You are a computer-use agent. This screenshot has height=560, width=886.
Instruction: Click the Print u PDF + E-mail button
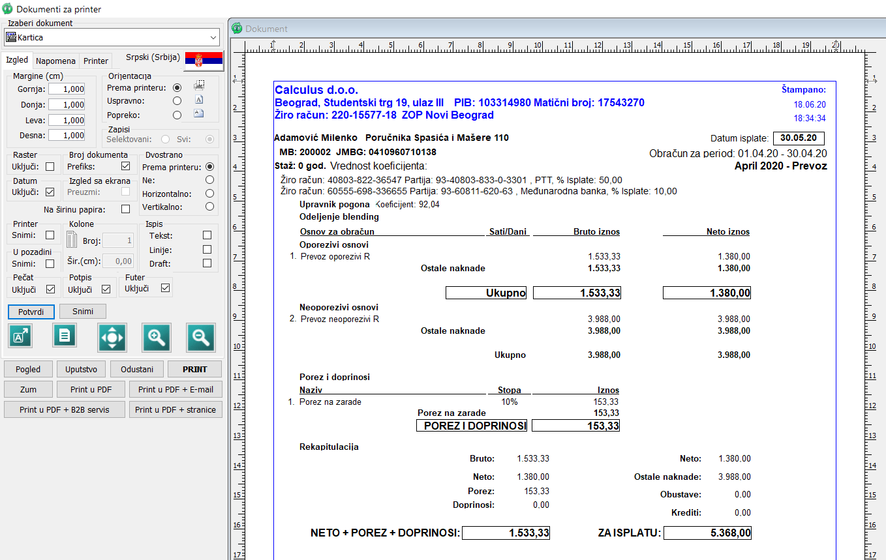click(176, 389)
